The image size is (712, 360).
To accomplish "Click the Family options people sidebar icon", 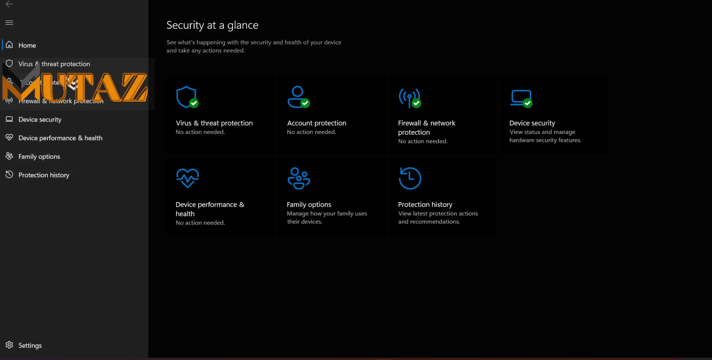I will pyautogui.click(x=9, y=156).
